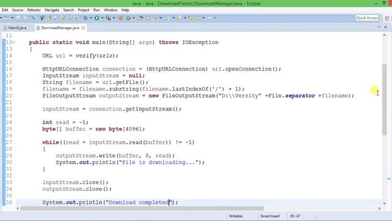This screenshot has width=392, height=221.
Task: Expand the Back history dropdown arrow
Action: coord(203,18)
